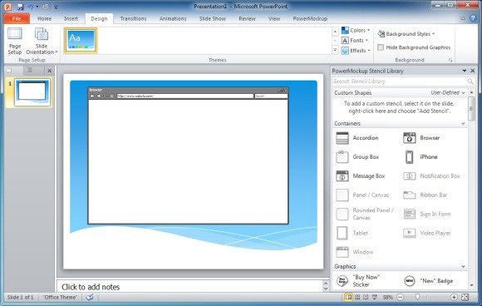
Task: Open the theme Colors dropdown
Action: 356,30
